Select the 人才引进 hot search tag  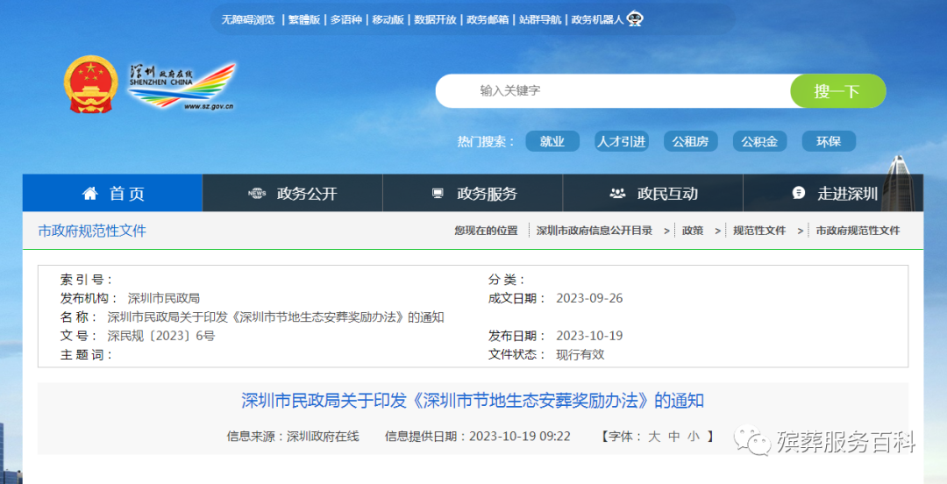(621, 142)
